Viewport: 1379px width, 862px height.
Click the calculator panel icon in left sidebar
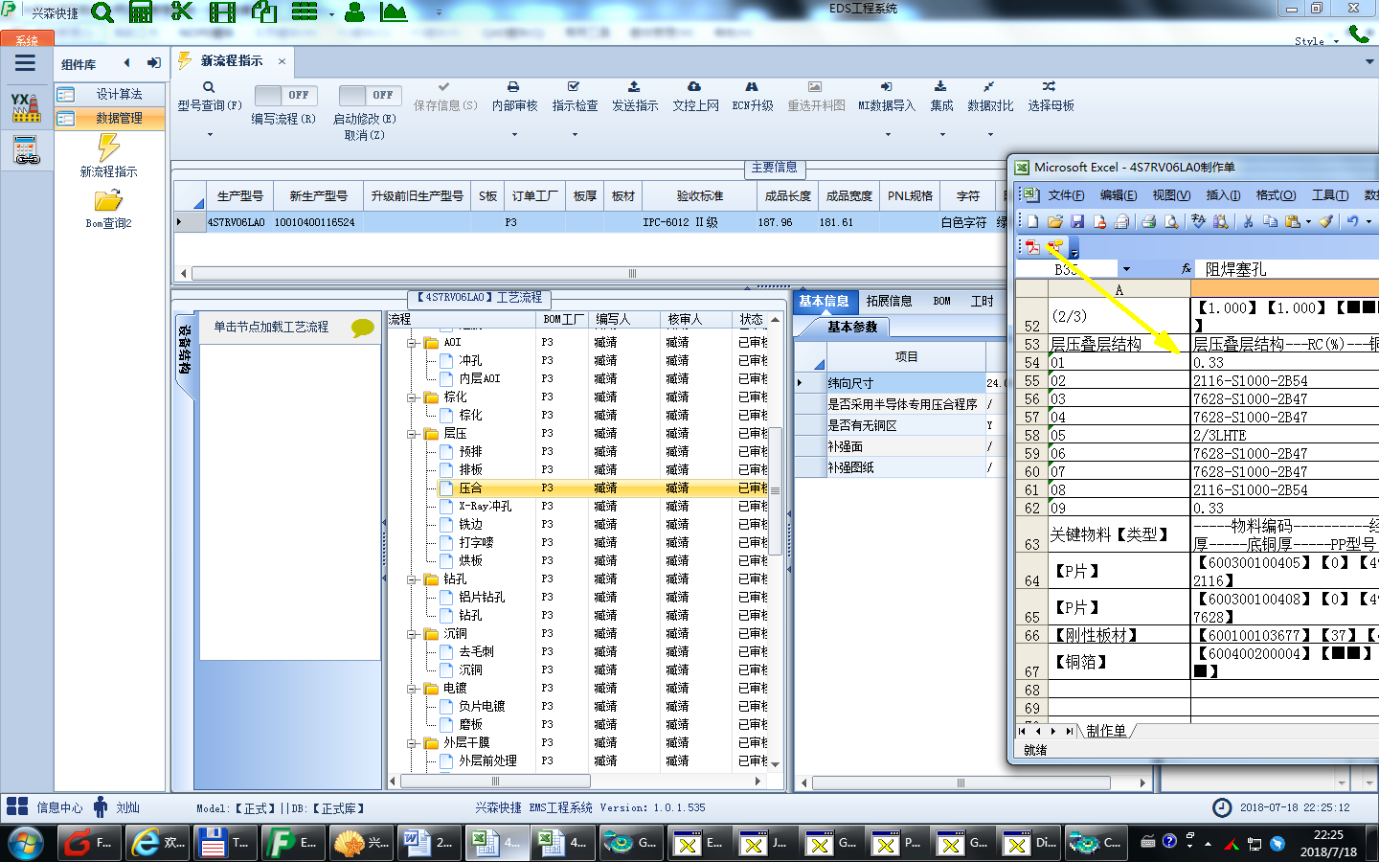pos(26,150)
